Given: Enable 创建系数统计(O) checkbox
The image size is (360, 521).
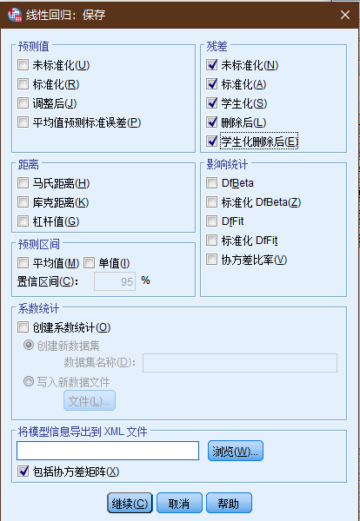Looking at the screenshot, I should (x=23, y=327).
